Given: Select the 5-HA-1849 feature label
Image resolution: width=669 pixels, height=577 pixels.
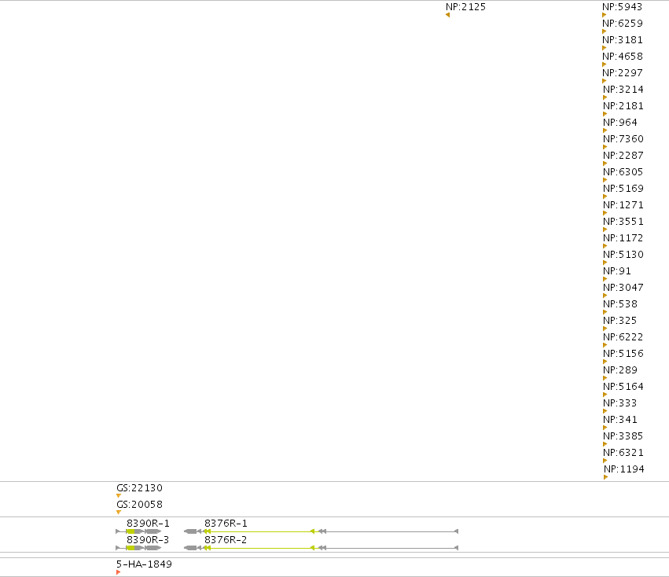Looking at the screenshot, I should 144,564.
